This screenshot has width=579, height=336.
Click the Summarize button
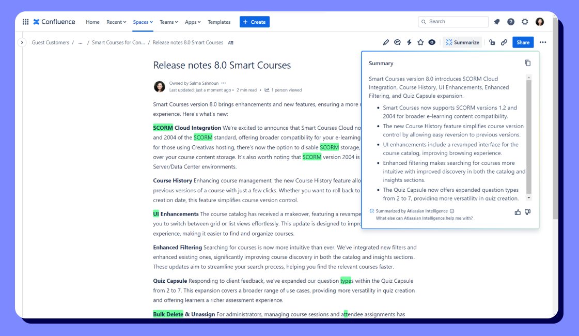[x=462, y=42]
